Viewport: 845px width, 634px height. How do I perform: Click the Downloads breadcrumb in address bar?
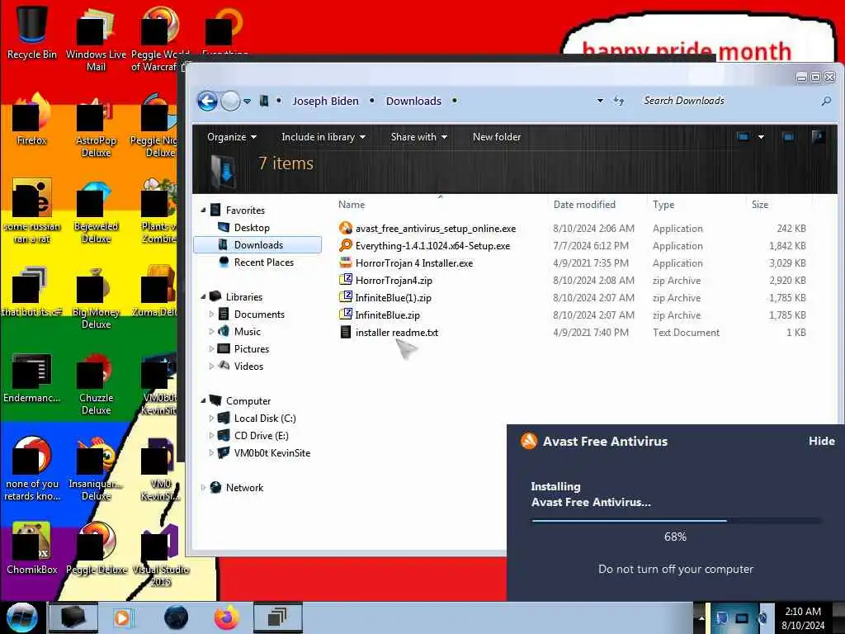(413, 101)
